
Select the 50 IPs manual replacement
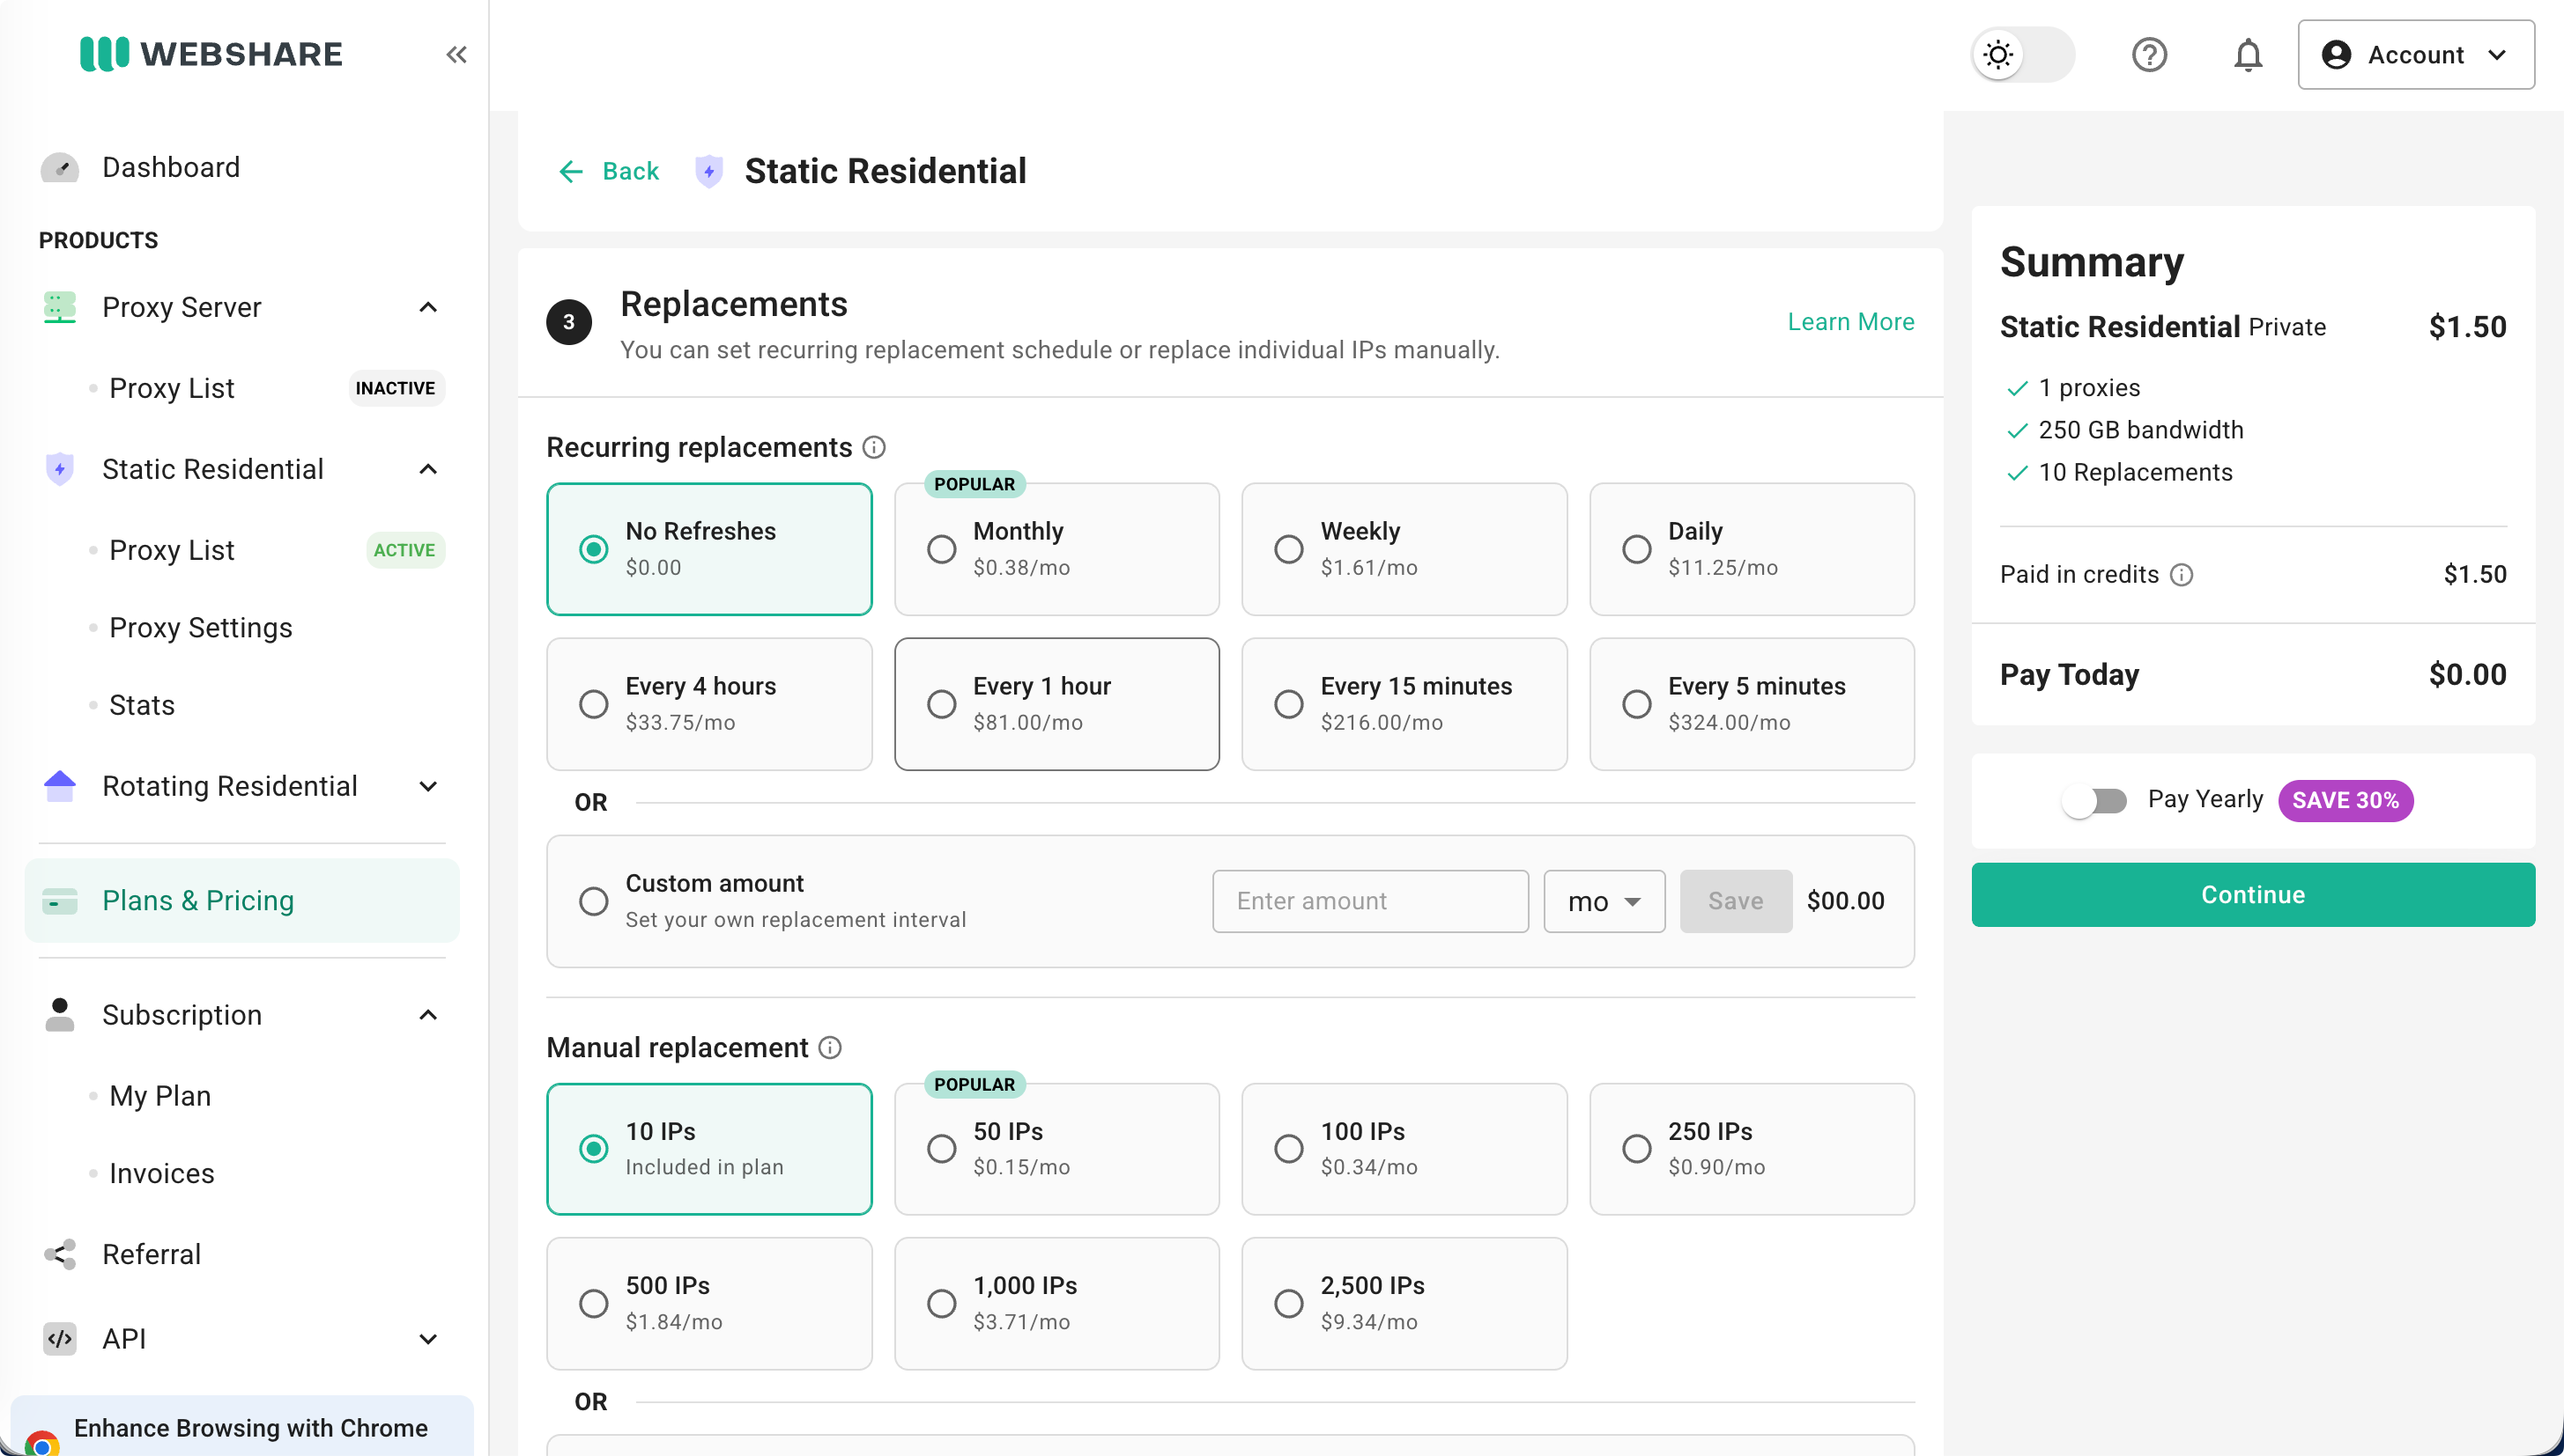tap(1056, 1149)
